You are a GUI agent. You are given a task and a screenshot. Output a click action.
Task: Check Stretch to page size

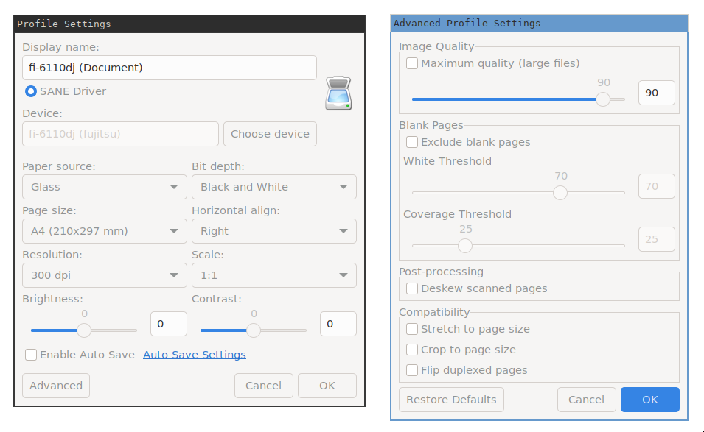click(x=411, y=329)
